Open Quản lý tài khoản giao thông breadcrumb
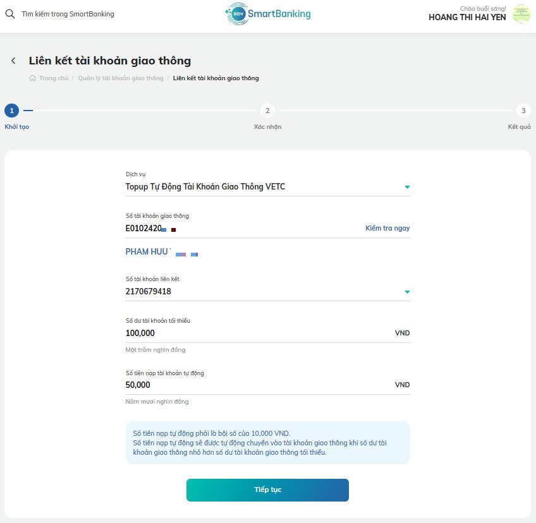Viewport: 536px width, 523px height. pos(121,78)
